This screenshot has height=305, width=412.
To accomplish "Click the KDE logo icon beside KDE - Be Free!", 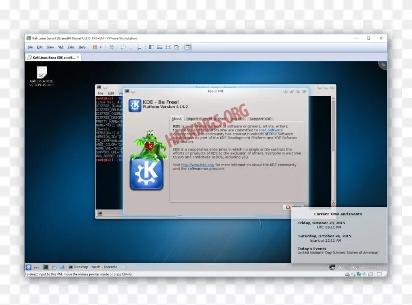I will coord(135,105).
